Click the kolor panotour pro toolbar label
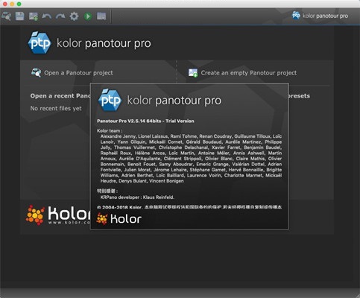Image resolution: width=360 pixels, height=298 pixels. (325, 16)
